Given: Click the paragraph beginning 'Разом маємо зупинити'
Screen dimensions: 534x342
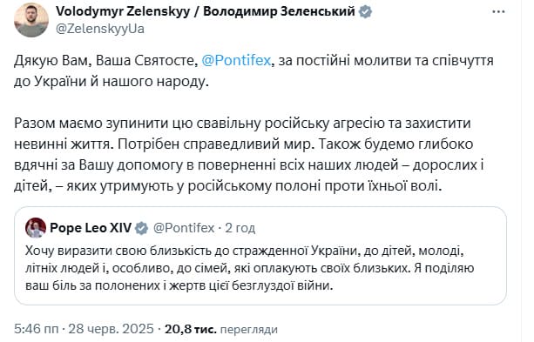Looking at the screenshot, I should pos(249,155).
